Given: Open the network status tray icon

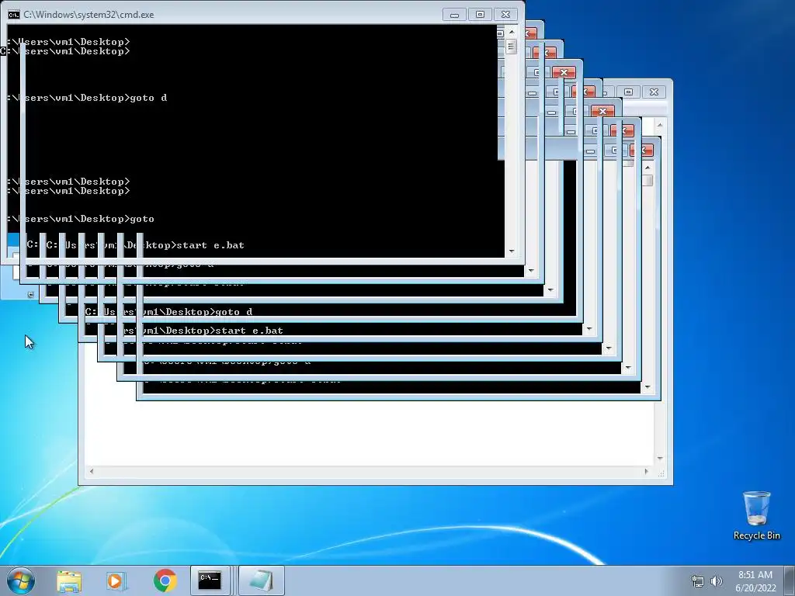Looking at the screenshot, I should click(x=698, y=581).
